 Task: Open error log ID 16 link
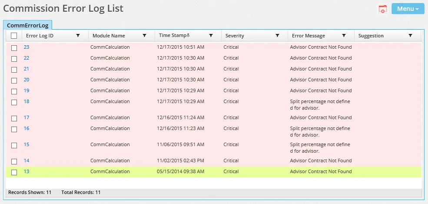tap(27, 128)
